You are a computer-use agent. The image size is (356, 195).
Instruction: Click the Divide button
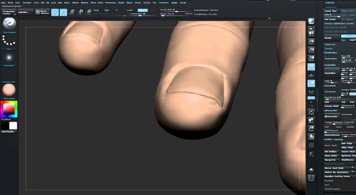[x=332, y=38]
